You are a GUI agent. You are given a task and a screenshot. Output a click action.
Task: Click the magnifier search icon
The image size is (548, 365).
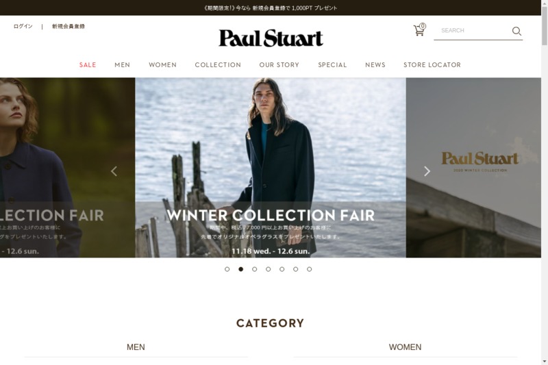tap(516, 31)
